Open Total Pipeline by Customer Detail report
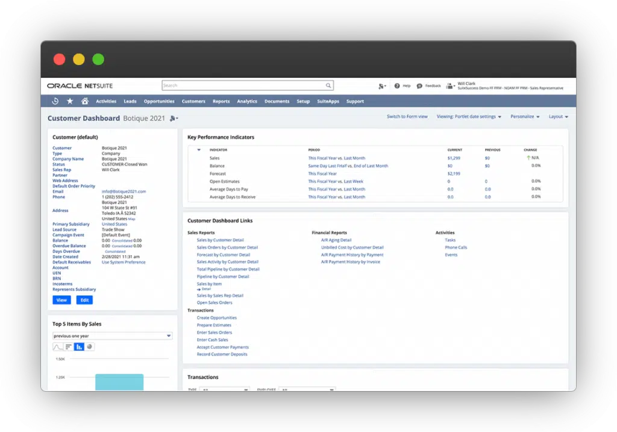Viewport: 617px width, 432px height. (228, 270)
